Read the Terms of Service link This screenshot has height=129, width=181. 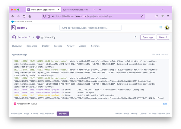pos(122,114)
